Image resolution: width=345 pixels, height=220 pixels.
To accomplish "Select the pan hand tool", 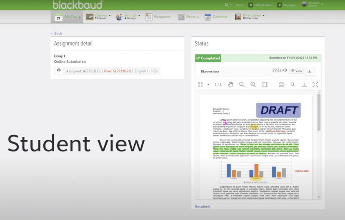I will point(230,84).
